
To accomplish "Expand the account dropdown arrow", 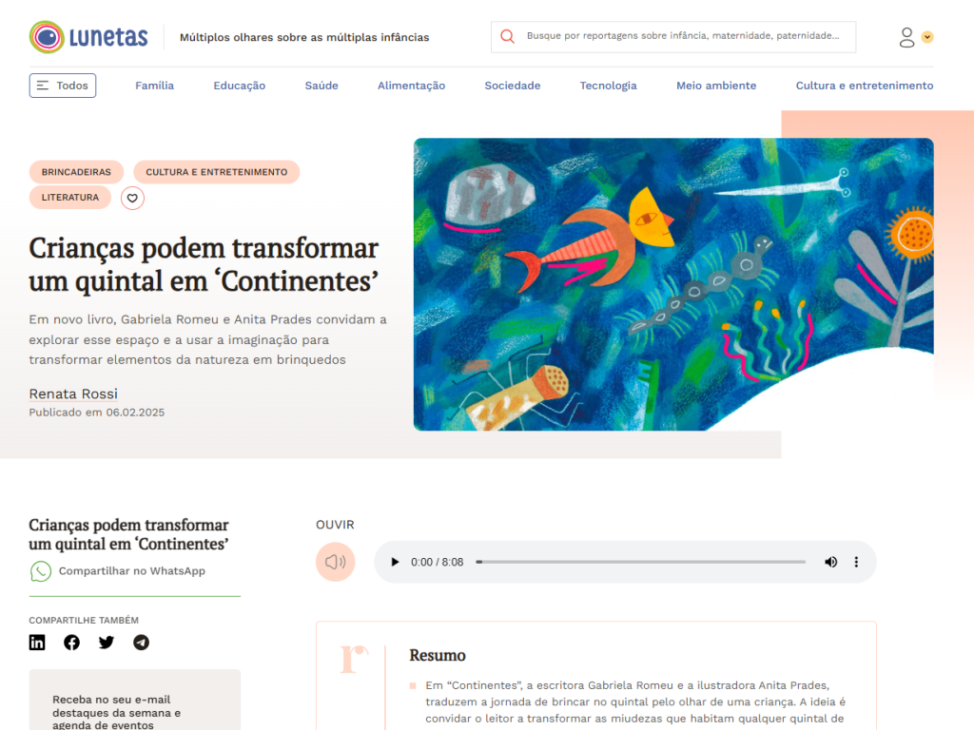I will click(x=927, y=37).
